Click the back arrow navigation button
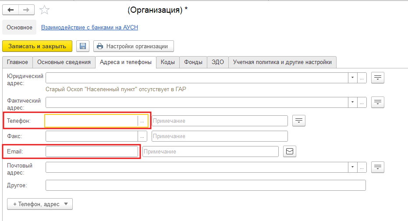408x221 pixels. [x=11, y=10]
